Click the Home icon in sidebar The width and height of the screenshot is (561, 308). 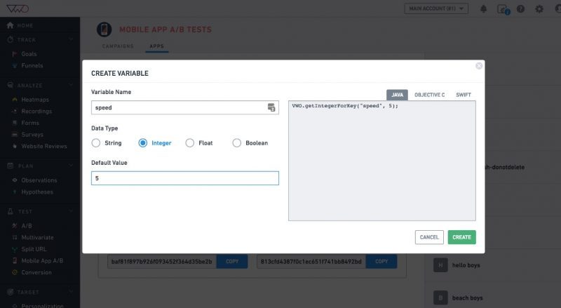10,25
